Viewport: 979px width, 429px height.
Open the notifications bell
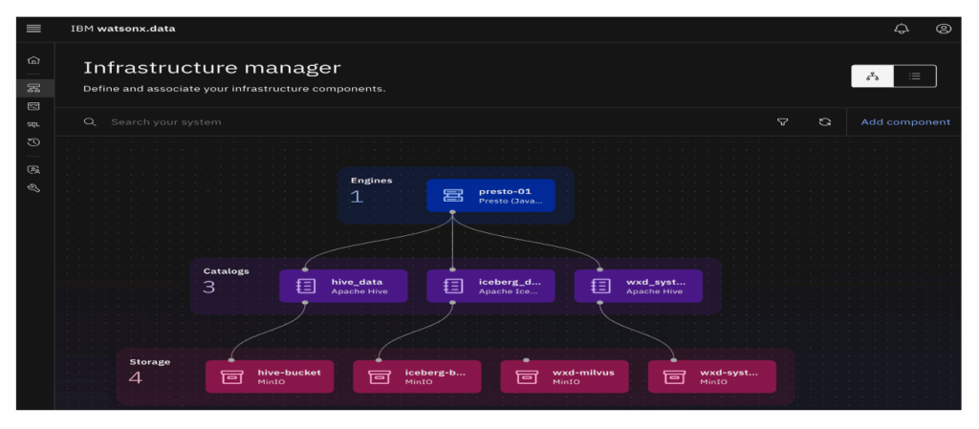[x=902, y=29]
